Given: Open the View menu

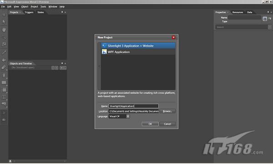Looking at the screenshot, I should [16, 7].
